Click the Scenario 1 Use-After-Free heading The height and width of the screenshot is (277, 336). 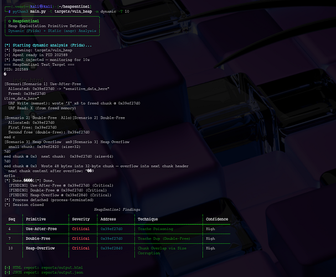tap(51, 84)
